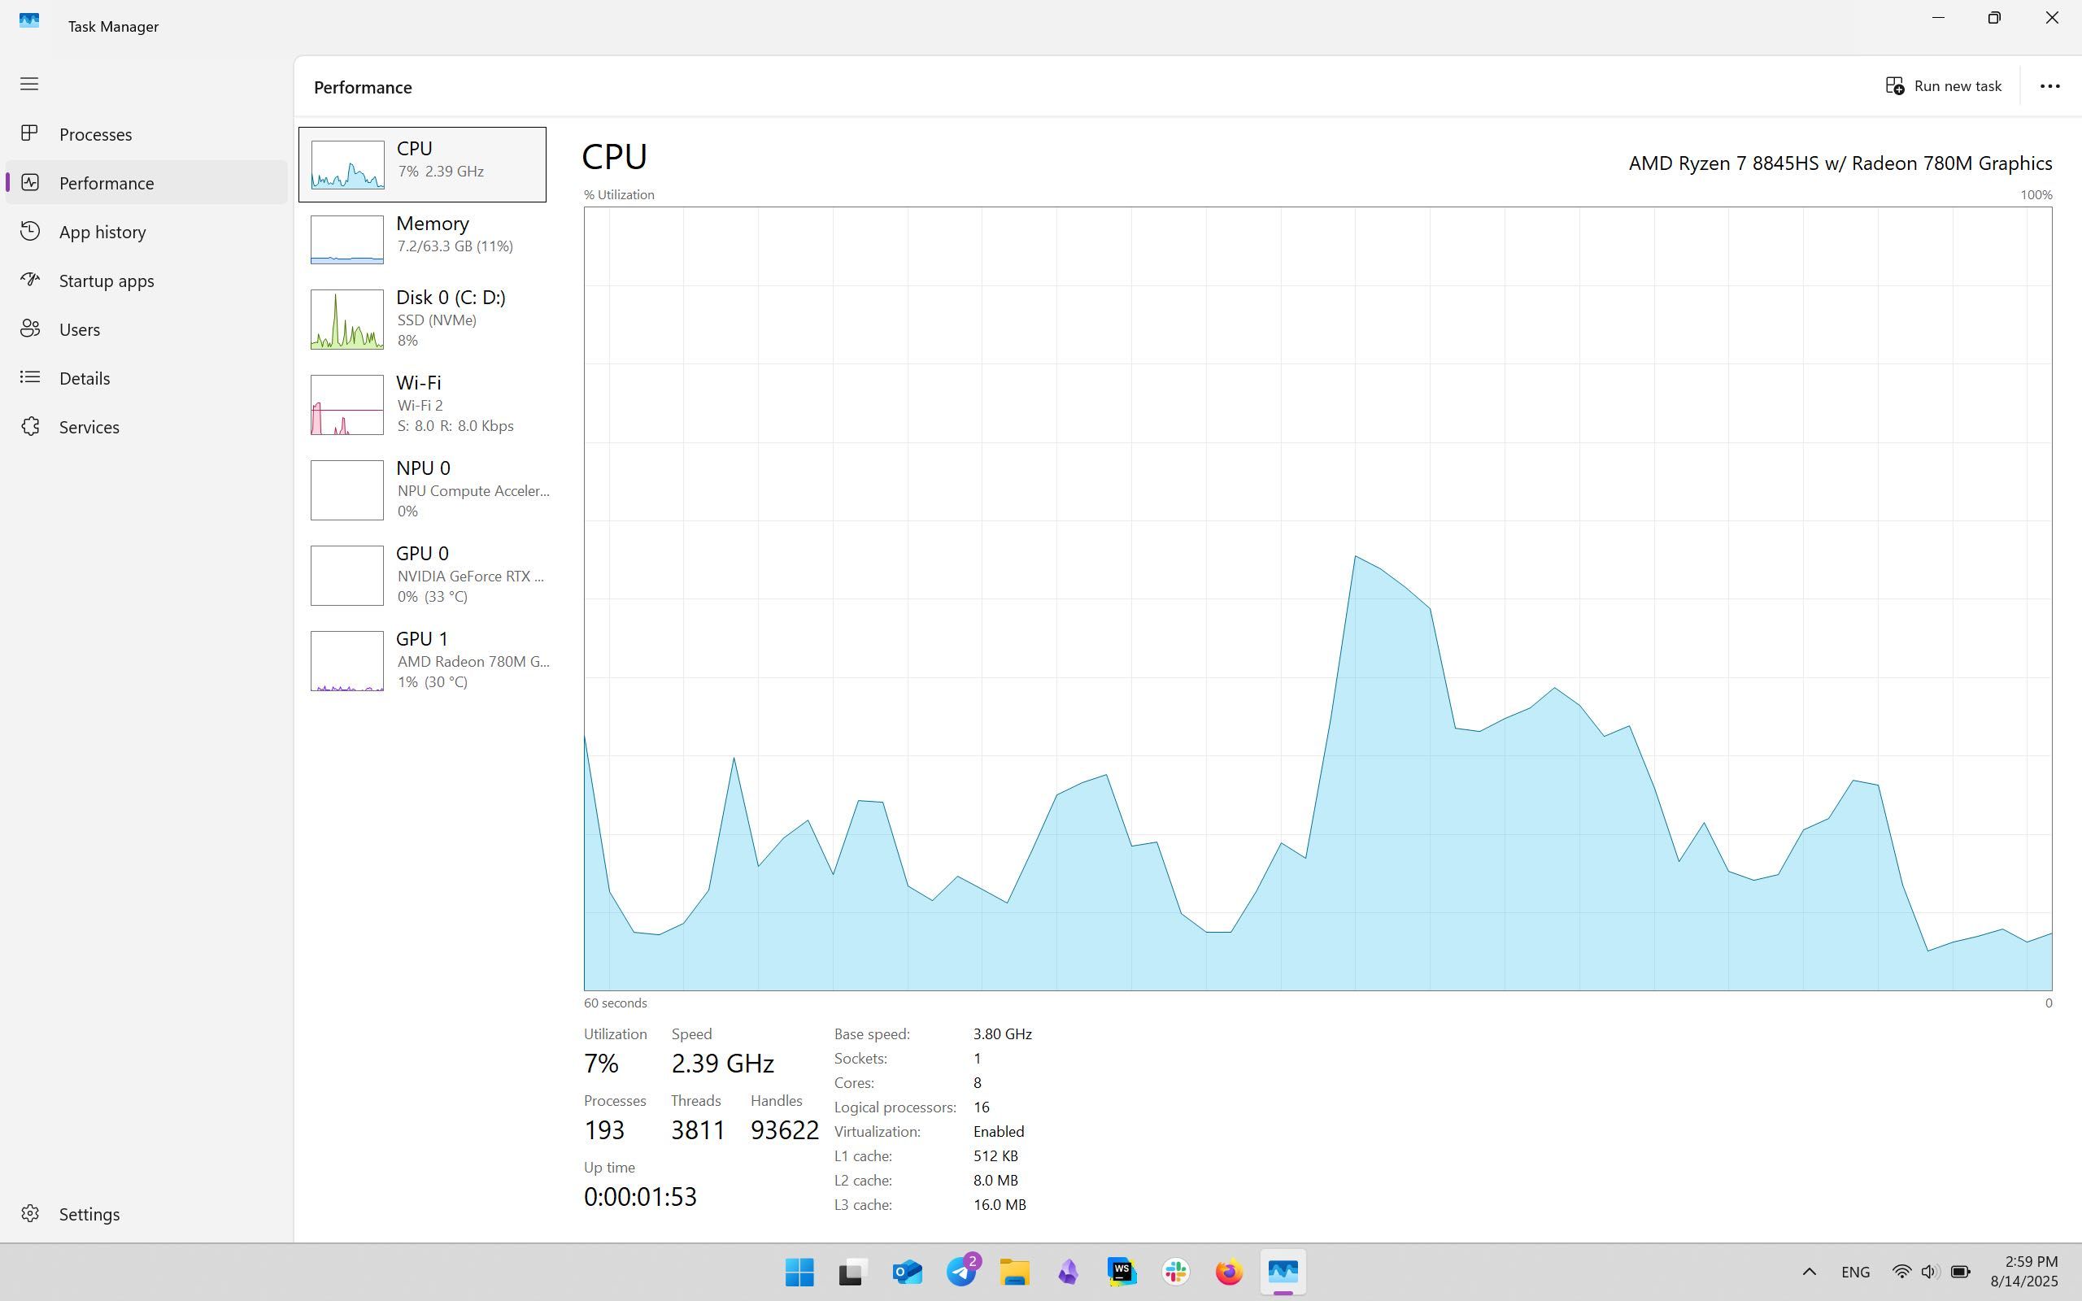Select the Memory mini graph thumbnail
2082x1301 pixels.
[x=346, y=239]
